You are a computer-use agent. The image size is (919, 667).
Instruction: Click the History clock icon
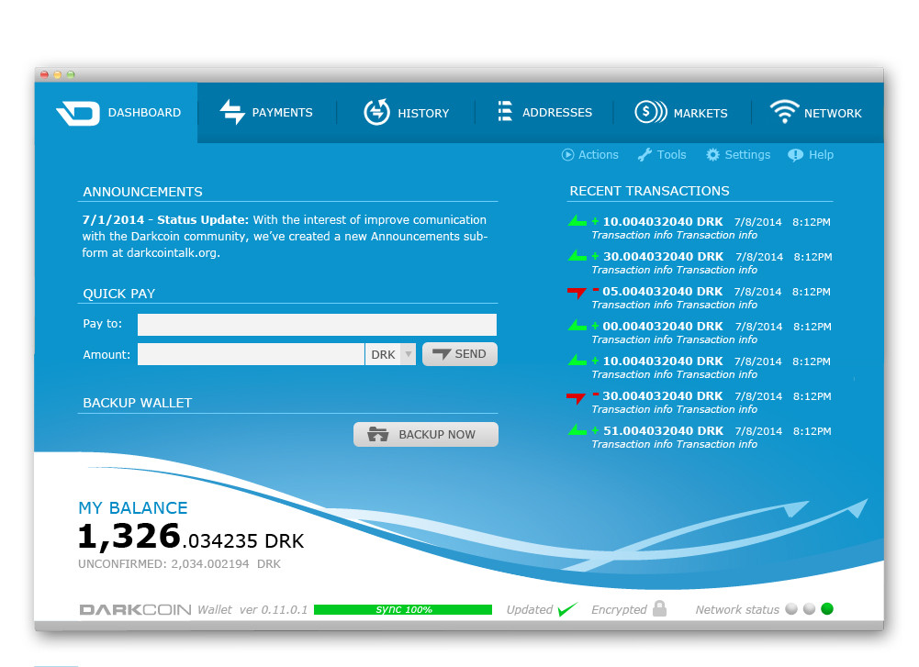(376, 112)
